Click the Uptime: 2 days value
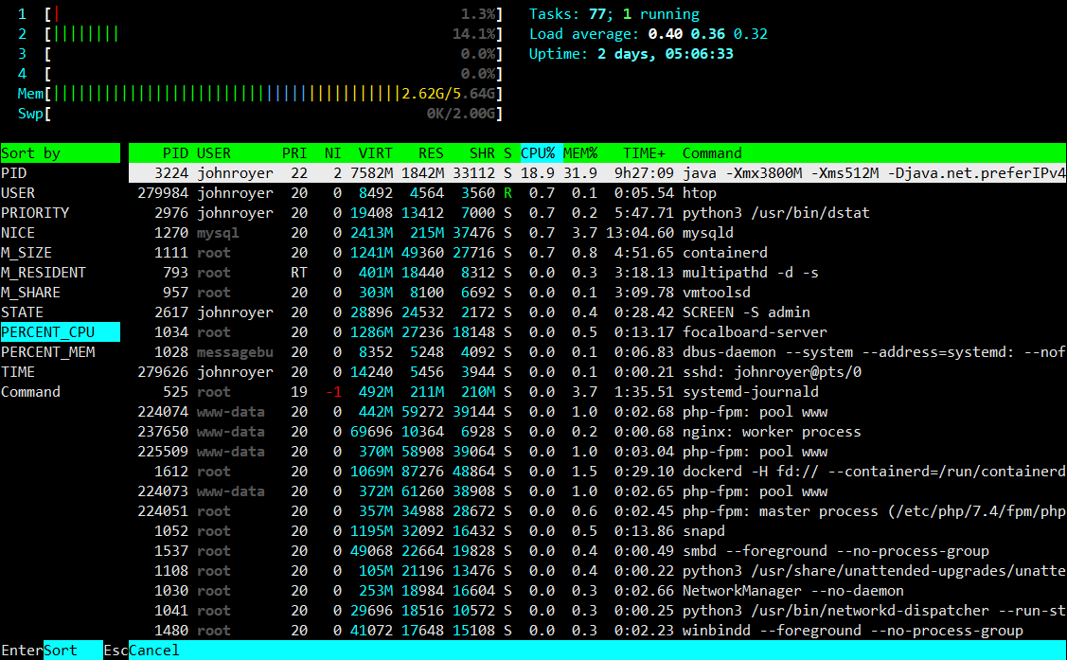This screenshot has height=660, width=1067. 666,54
